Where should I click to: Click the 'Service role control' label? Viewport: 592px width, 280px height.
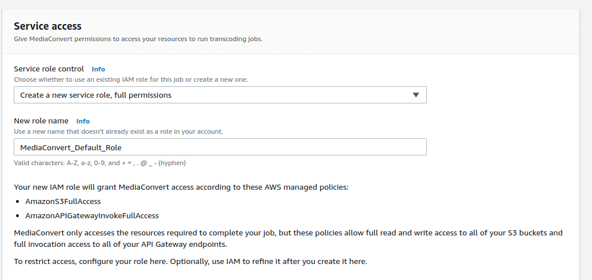click(49, 69)
